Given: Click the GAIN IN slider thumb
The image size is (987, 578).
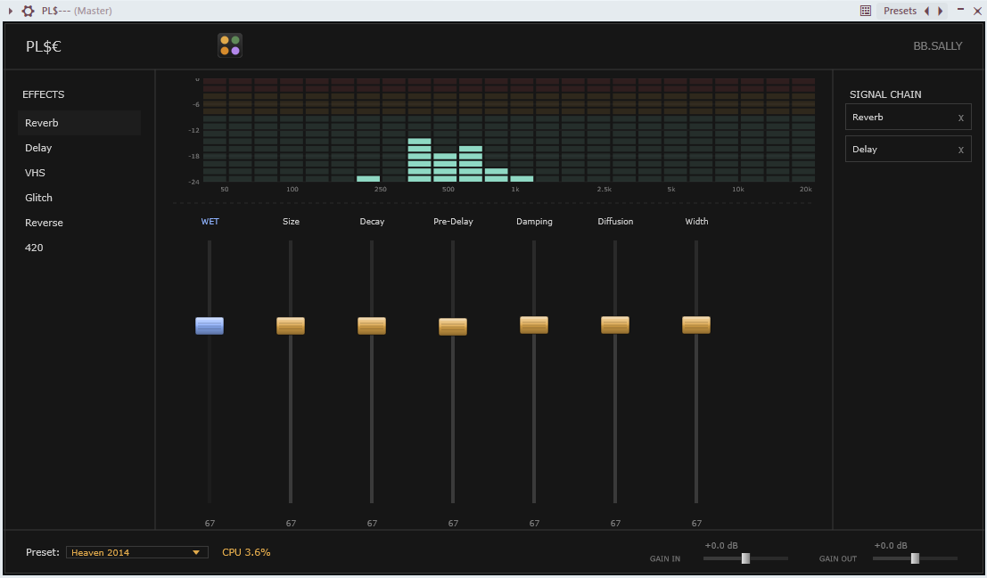Looking at the screenshot, I should (x=746, y=558).
